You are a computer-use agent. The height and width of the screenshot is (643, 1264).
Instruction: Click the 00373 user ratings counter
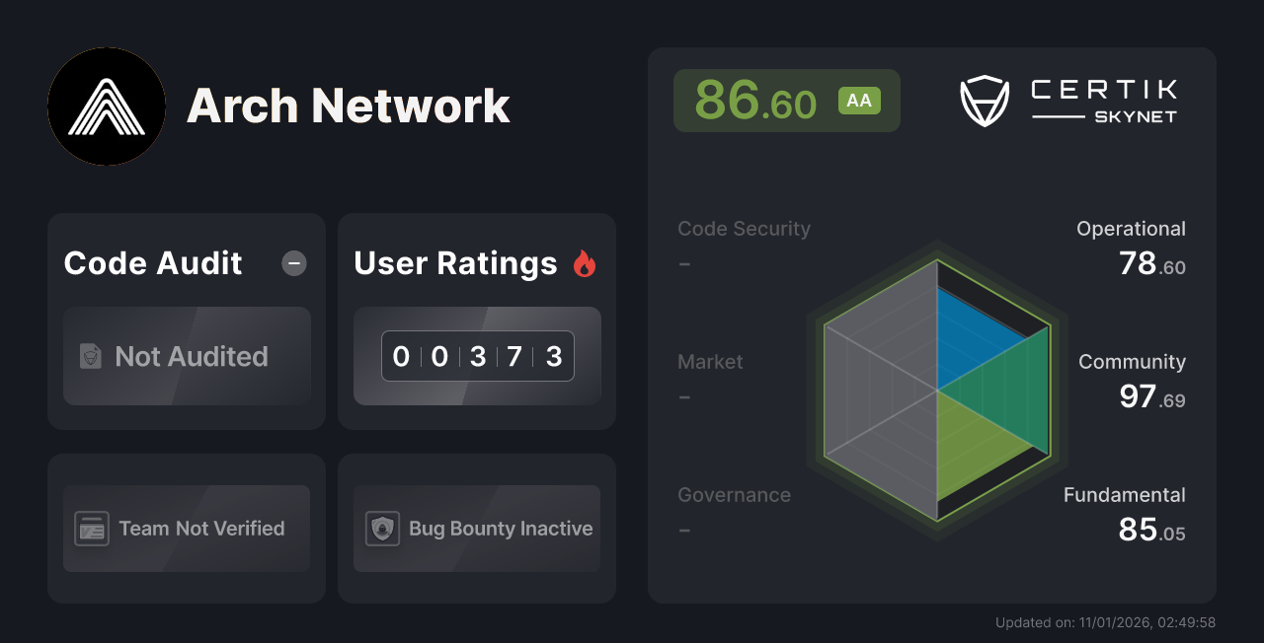477,356
